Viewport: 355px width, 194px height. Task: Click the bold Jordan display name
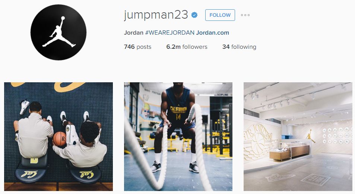(134, 33)
